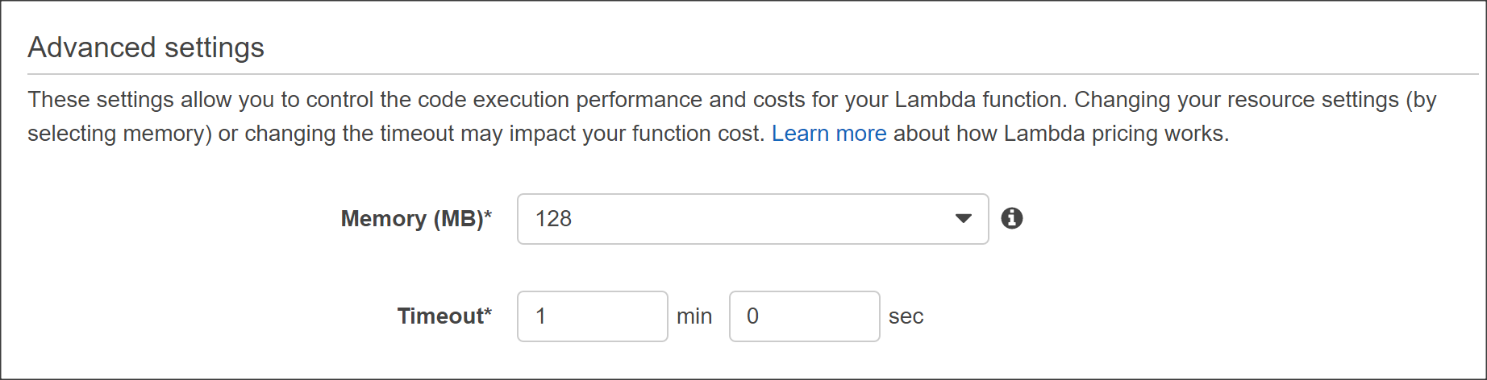Screen dimensions: 1487x380
Task: Click the info icon beside Memory dropdown
Action: [x=1012, y=218]
